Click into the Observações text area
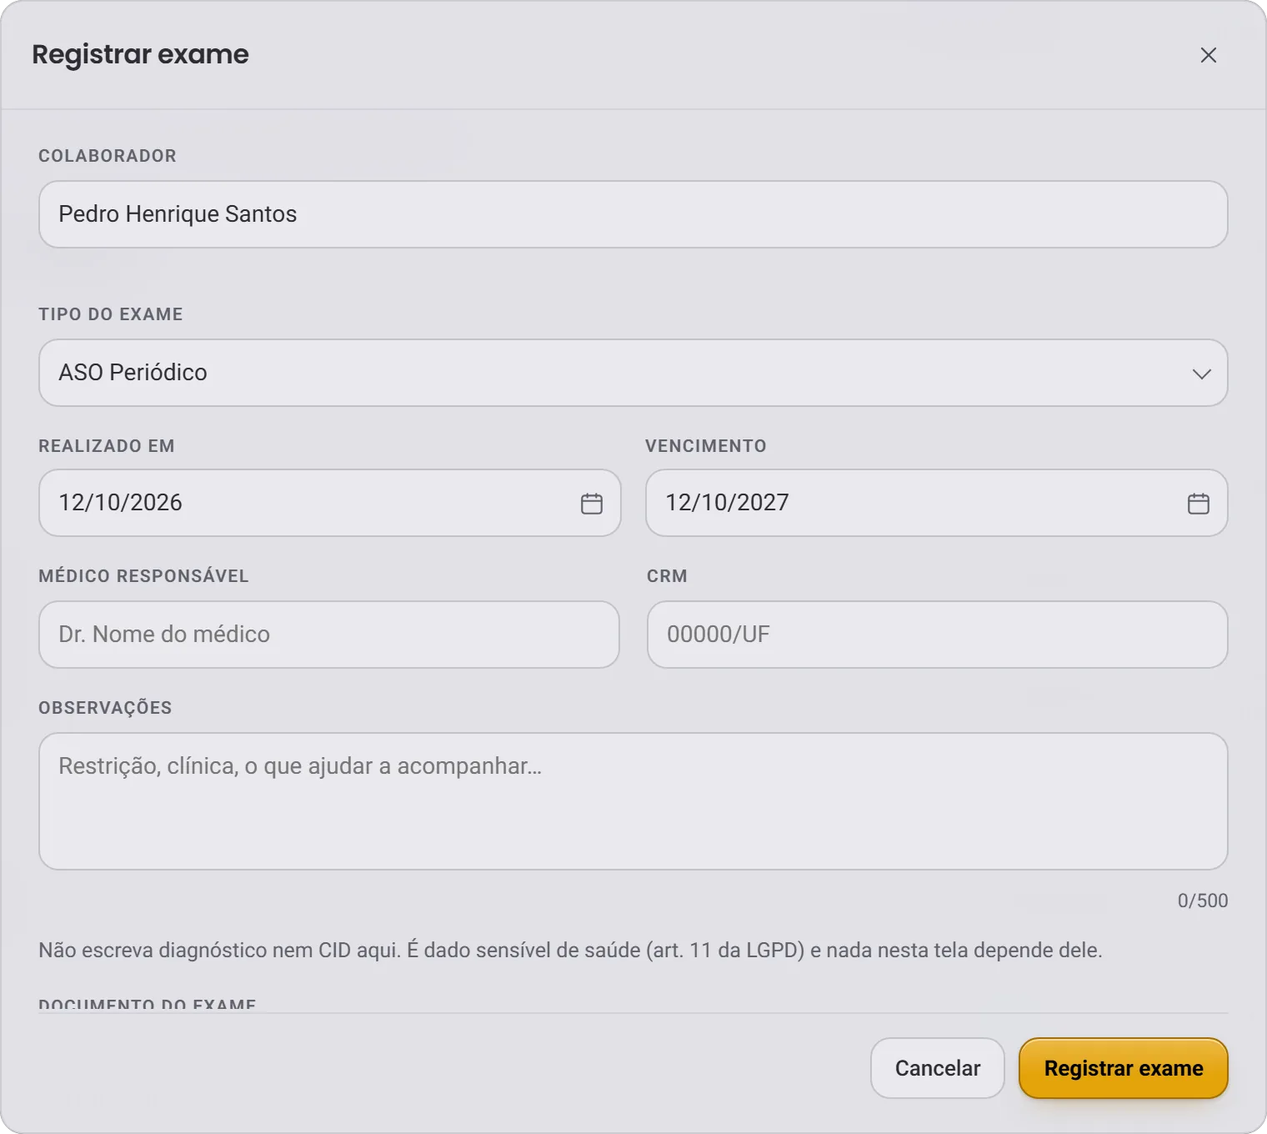 [633, 801]
